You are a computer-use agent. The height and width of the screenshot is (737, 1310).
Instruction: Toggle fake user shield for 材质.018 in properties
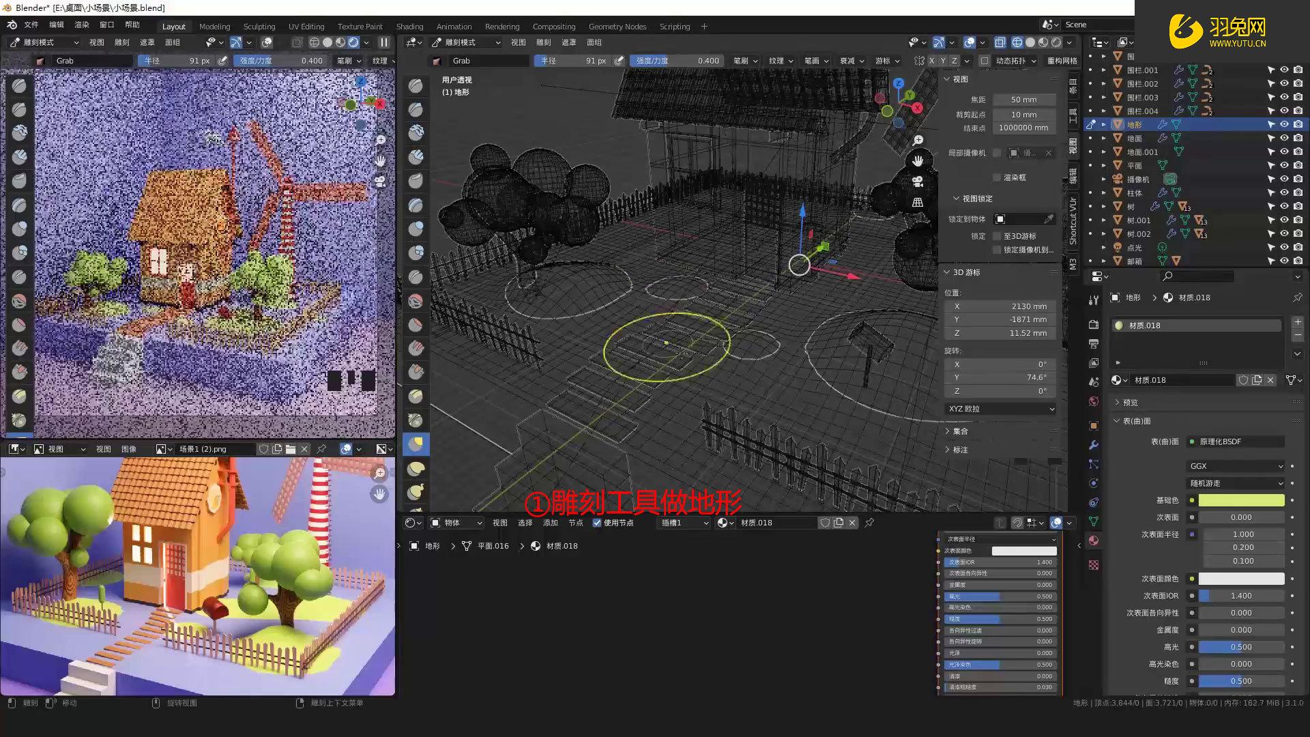1243,380
